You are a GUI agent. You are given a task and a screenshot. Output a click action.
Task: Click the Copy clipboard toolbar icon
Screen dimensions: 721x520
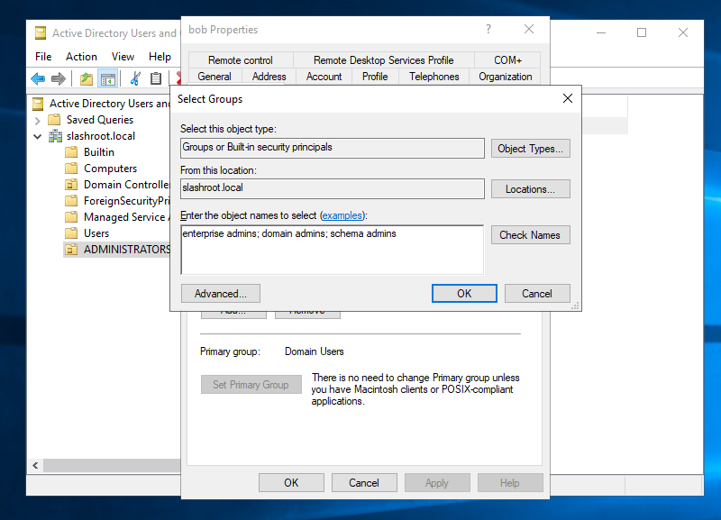coord(156,79)
